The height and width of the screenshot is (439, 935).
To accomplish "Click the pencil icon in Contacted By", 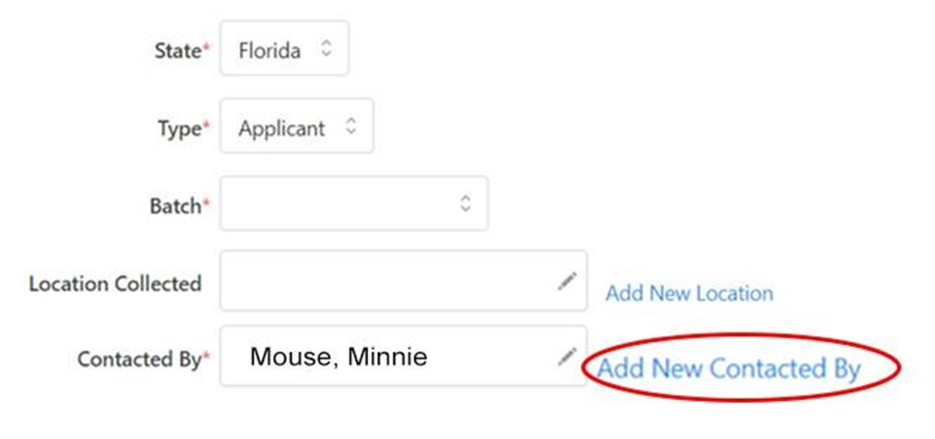I will 567,357.
